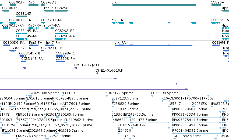Select the otk-RA transcript glyph

[154, 23]
